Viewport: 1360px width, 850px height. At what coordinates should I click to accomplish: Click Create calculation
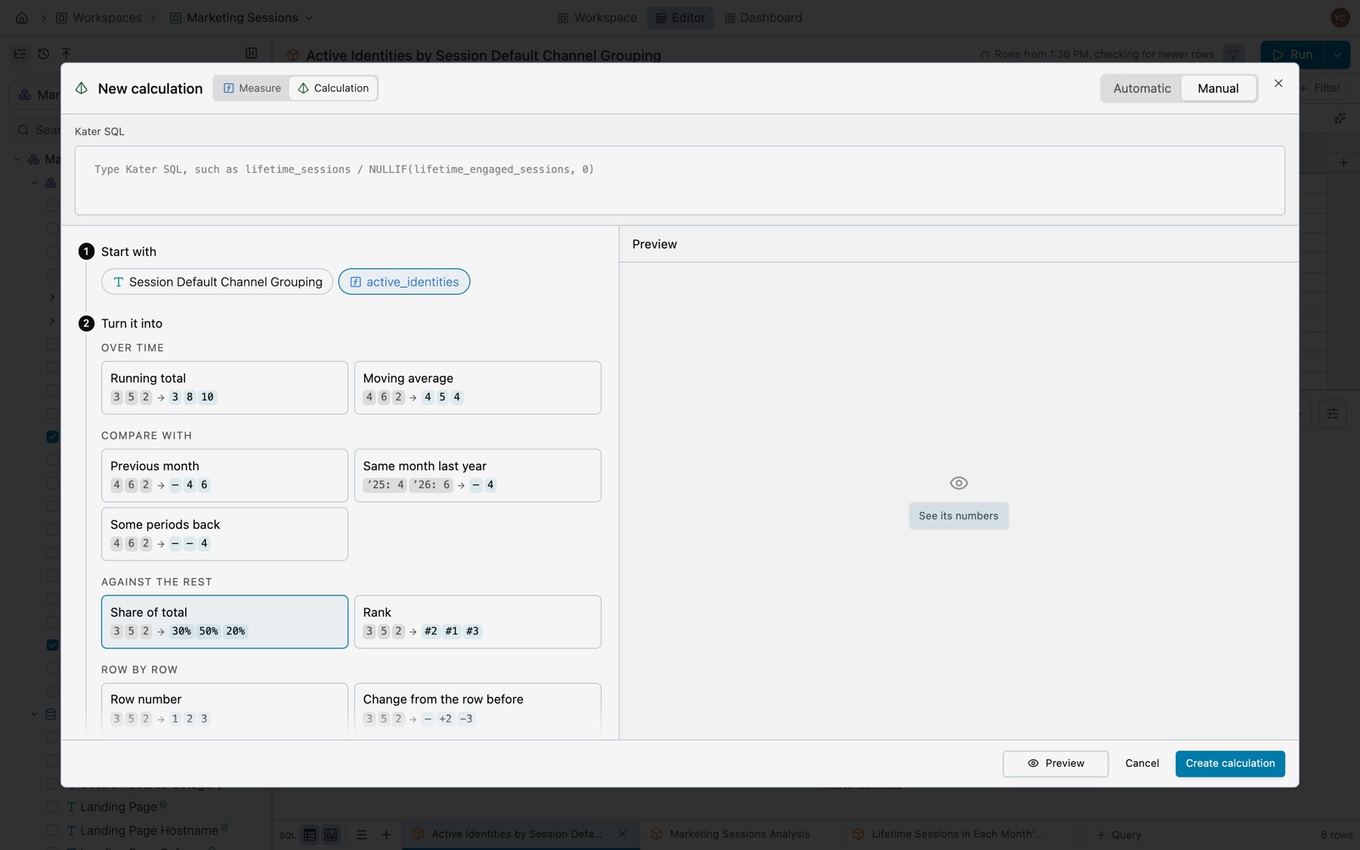1229,764
